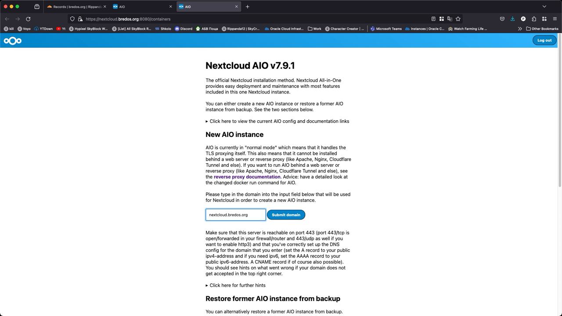Open the Work bookmarks folder
This screenshot has height=316, width=562.
tap(314, 29)
